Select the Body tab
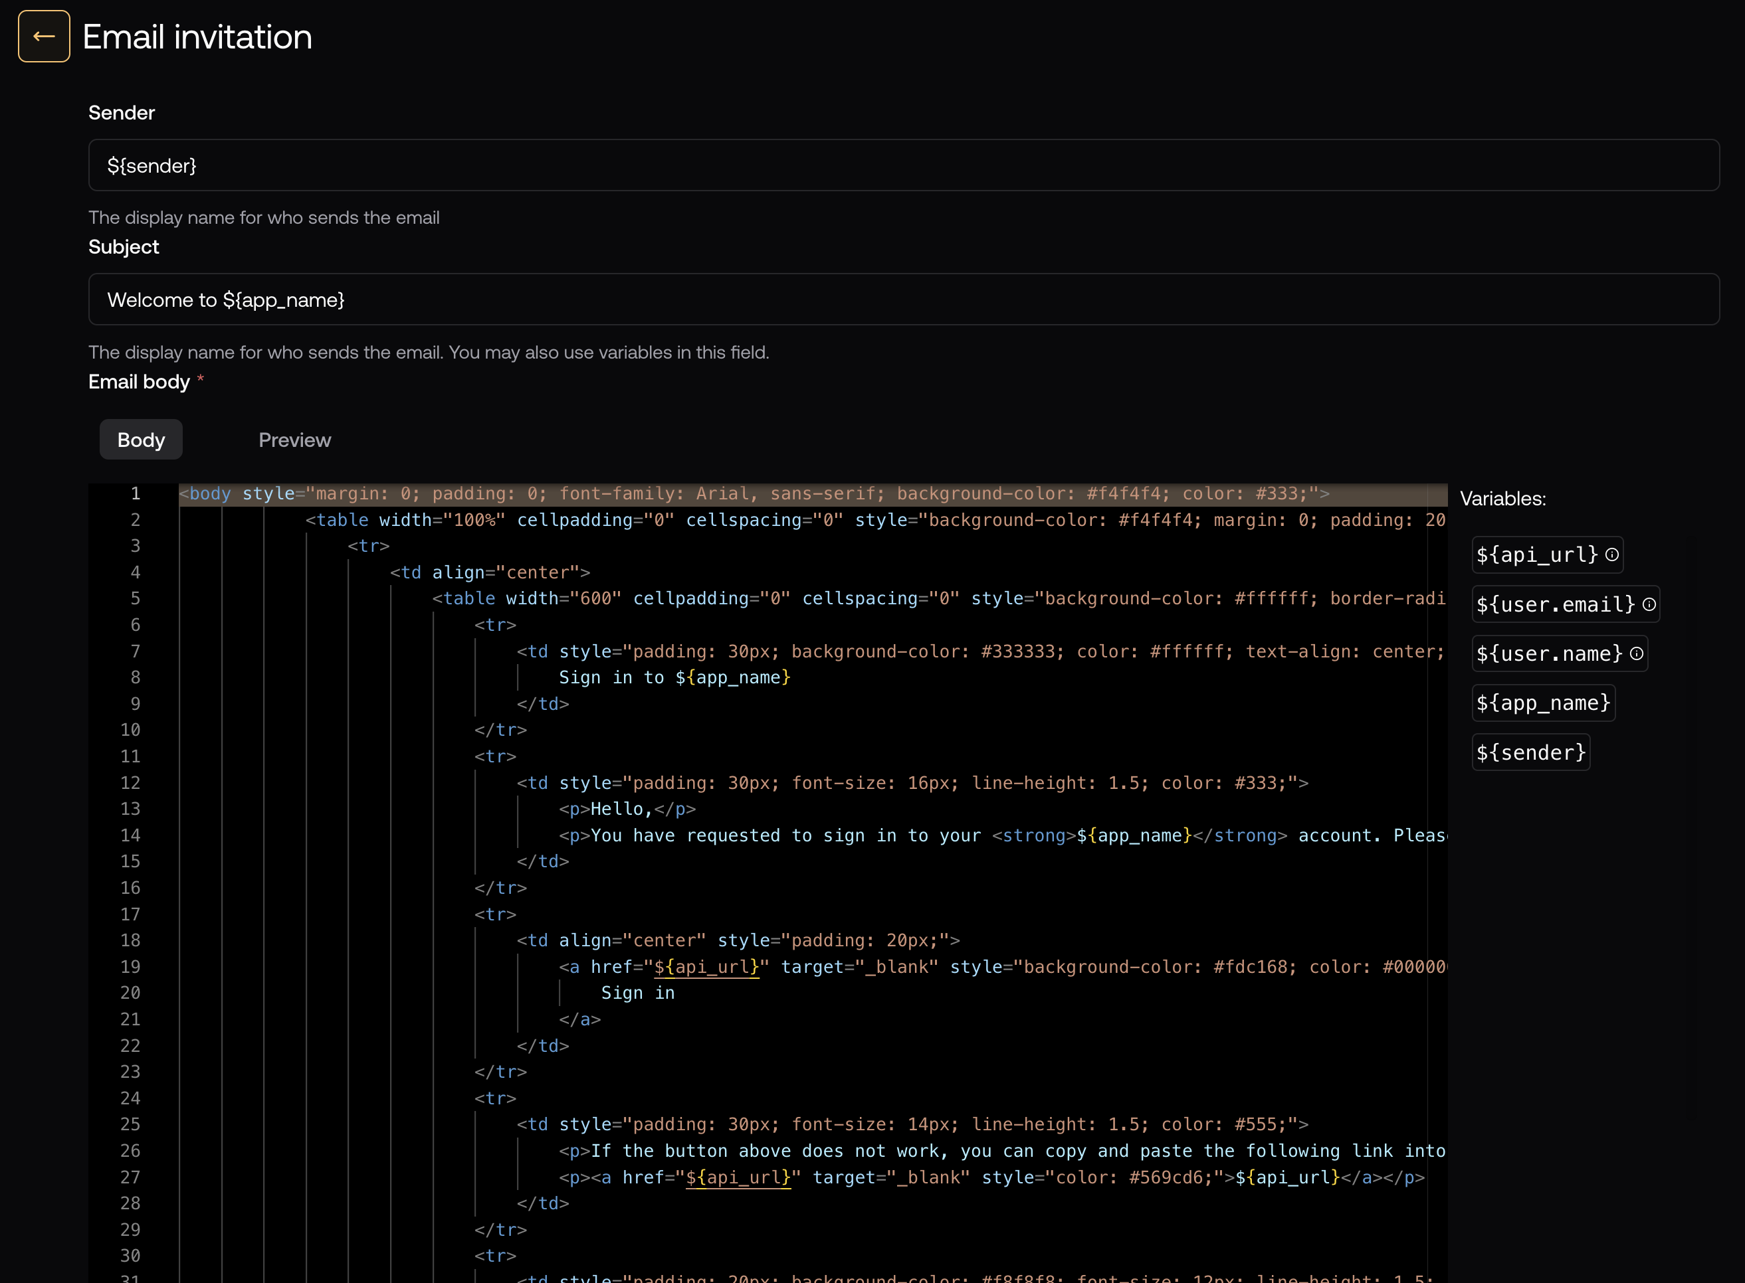This screenshot has width=1745, height=1283. pyautogui.click(x=141, y=440)
